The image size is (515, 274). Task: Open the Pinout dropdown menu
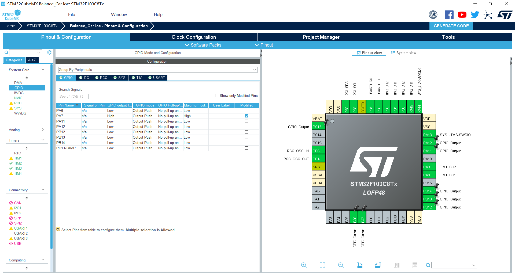click(x=264, y=45)
